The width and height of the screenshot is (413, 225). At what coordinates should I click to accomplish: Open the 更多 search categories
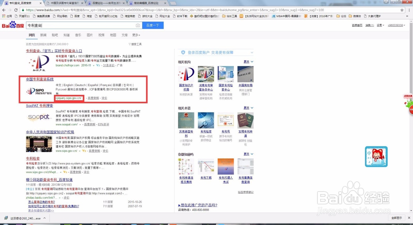(136, 35)
